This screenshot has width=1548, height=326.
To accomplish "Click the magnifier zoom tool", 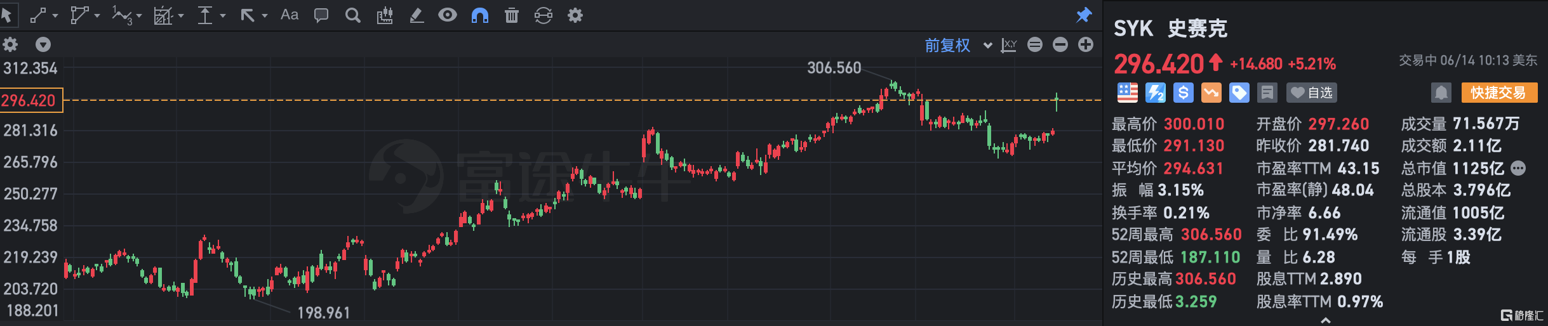I will click(353, 15).
